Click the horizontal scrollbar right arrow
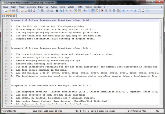165x114 pixels. [x=158, y=106]
